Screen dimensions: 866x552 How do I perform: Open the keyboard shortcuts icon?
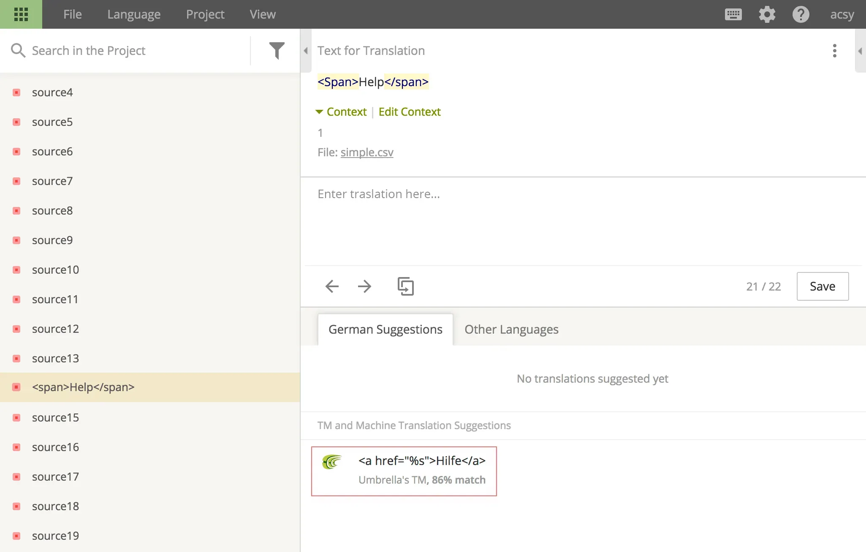click(733, 14)
